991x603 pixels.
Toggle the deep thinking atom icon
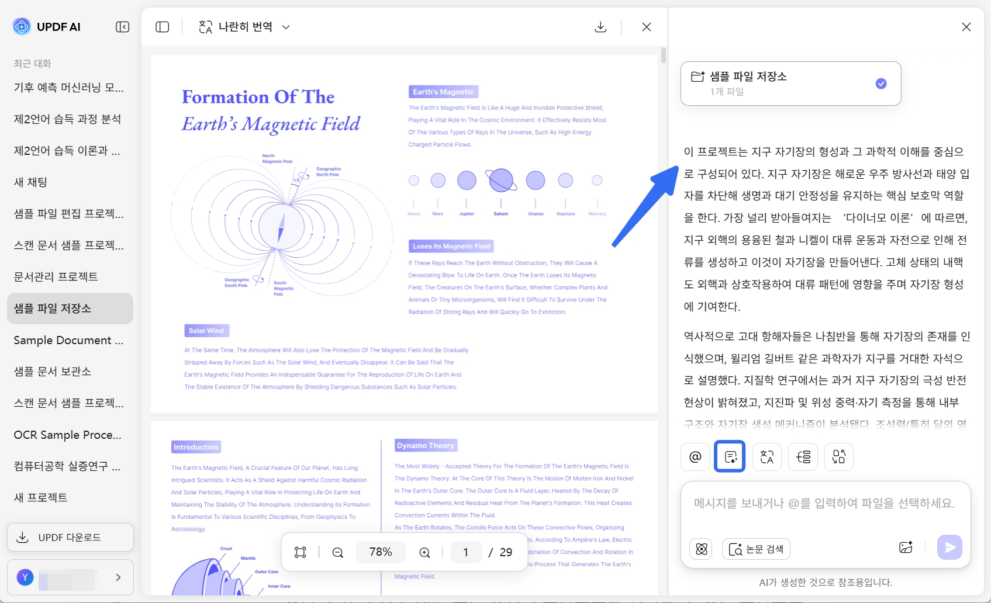(702, 549)
